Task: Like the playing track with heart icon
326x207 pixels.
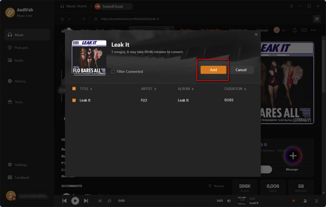Action: pyautogui.click(x=293, y=201)
